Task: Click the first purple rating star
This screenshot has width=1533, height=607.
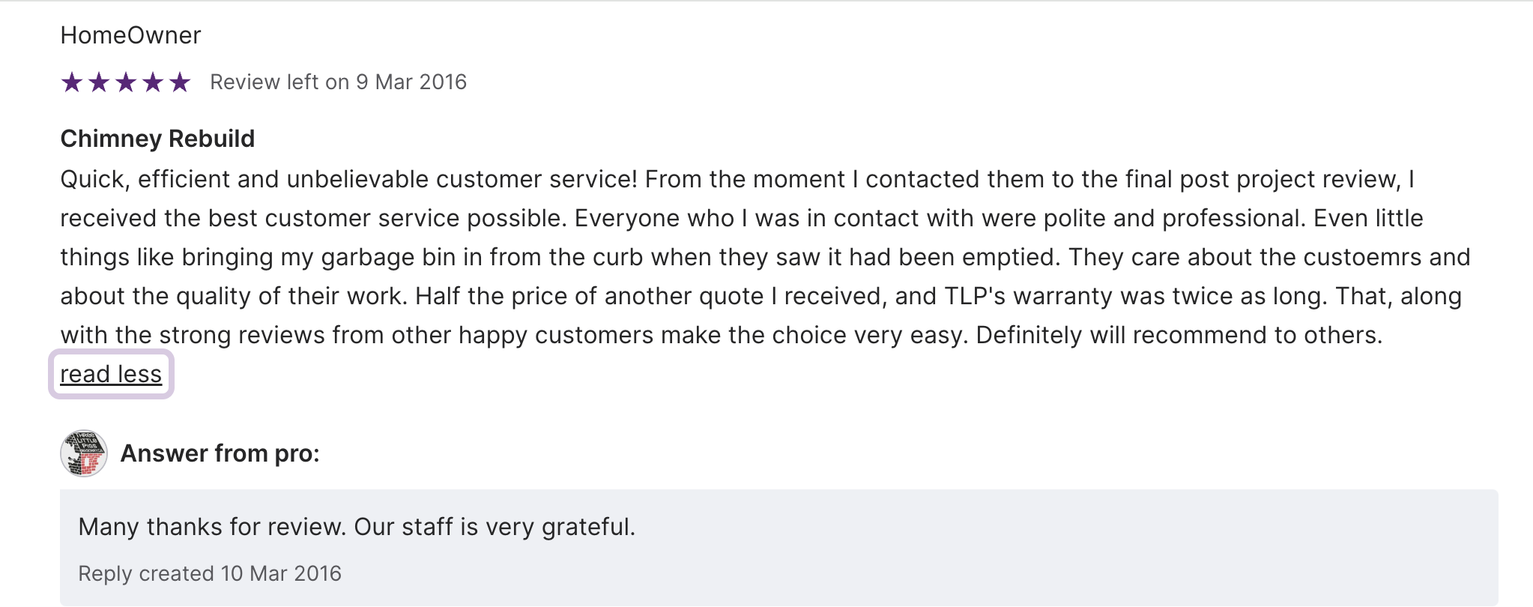Action: (x=72, y=82)
